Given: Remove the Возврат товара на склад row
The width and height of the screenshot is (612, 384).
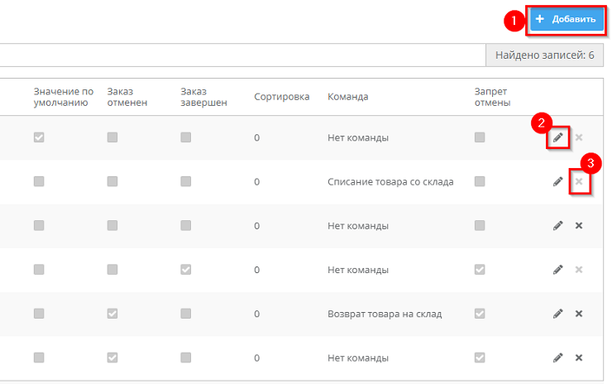Looking at the screenshot, I should (579, 314).
